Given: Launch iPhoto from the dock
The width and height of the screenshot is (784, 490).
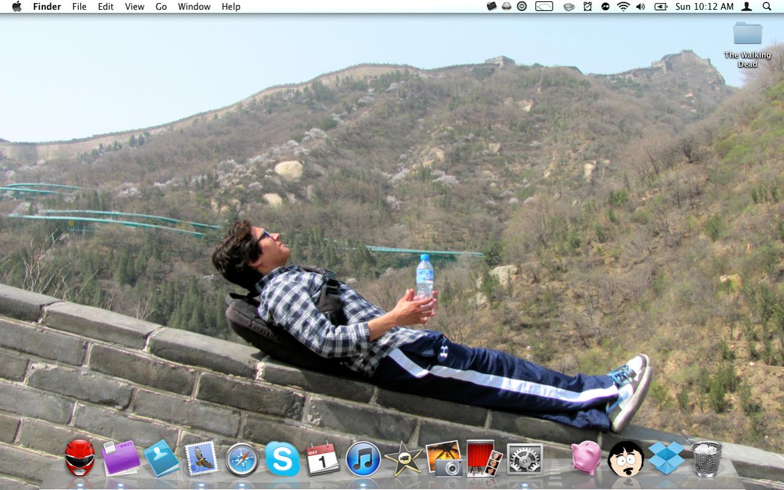Looking at the screenshot, I should tap(444, 459).
